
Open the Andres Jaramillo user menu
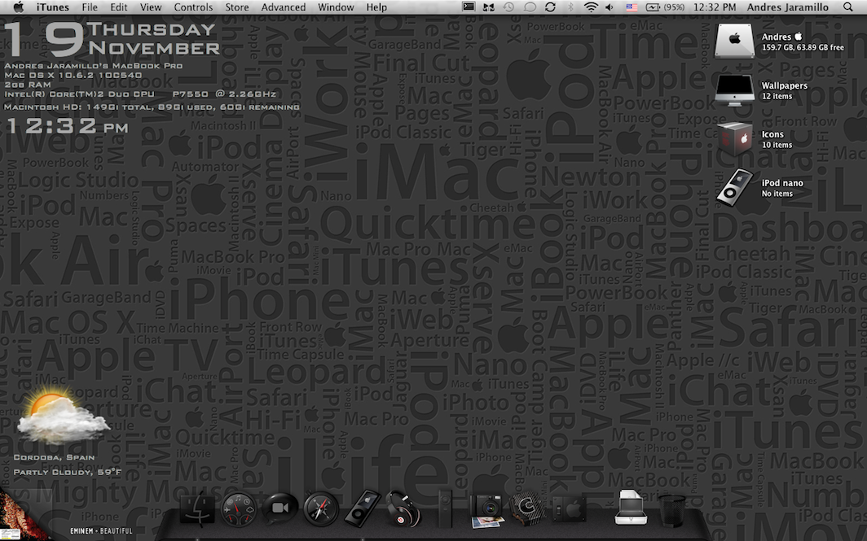[x=787, y=7]
